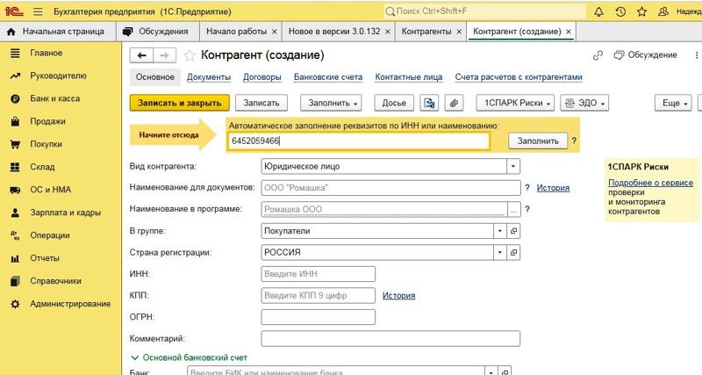Screen dimensions: 702x375
Task: Open the Договоры link
Action: coord(261,77)
